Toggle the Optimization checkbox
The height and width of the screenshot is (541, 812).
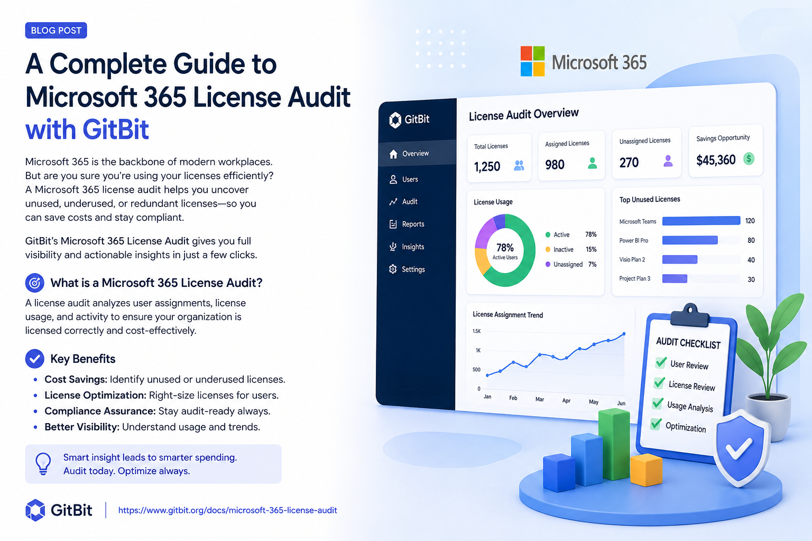coord(656,424)
